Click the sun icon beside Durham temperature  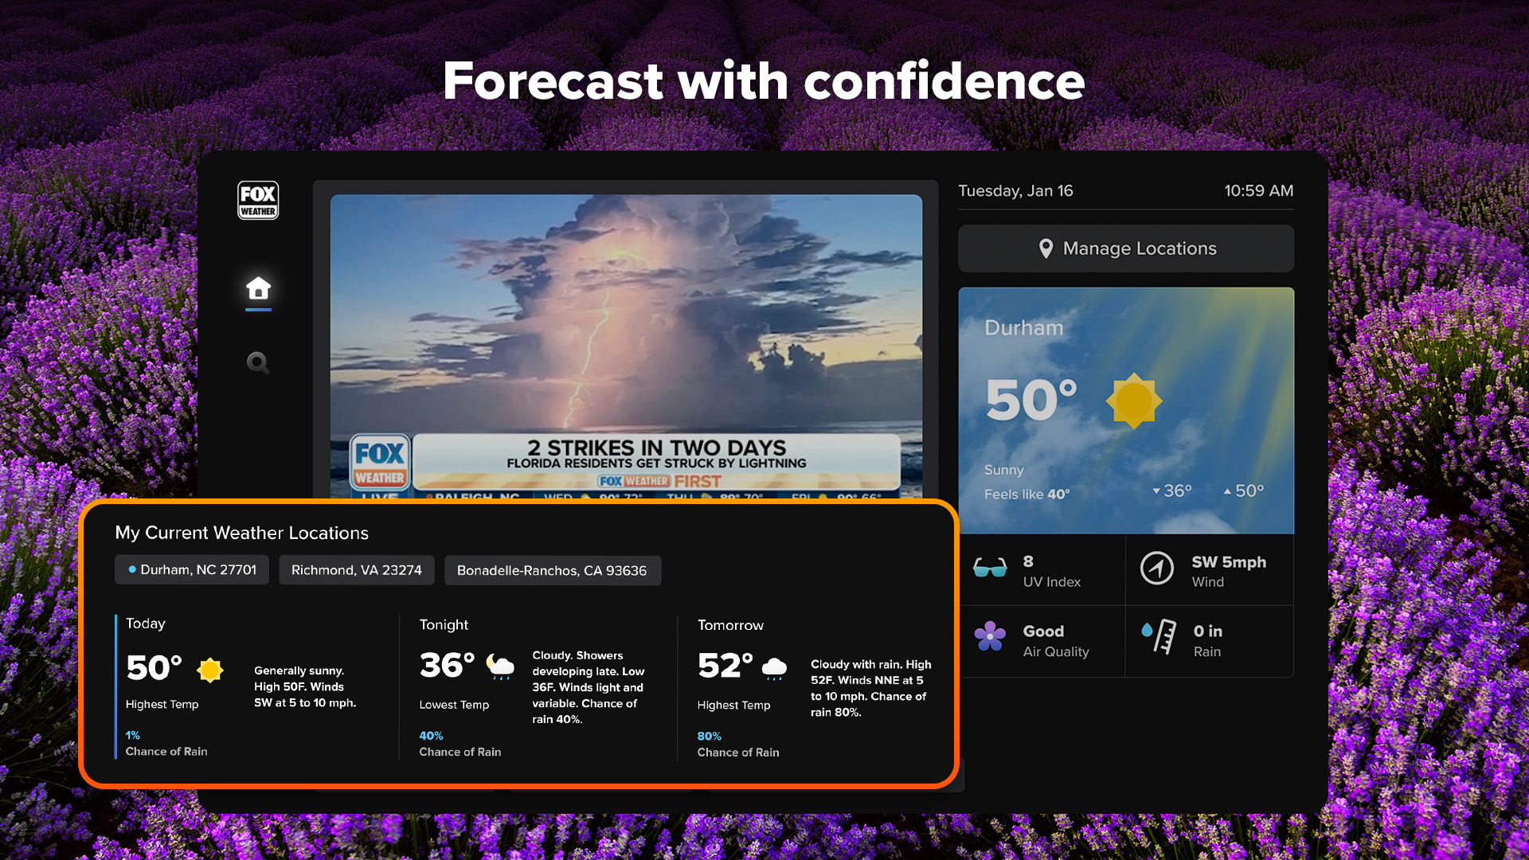[1134, 401]
